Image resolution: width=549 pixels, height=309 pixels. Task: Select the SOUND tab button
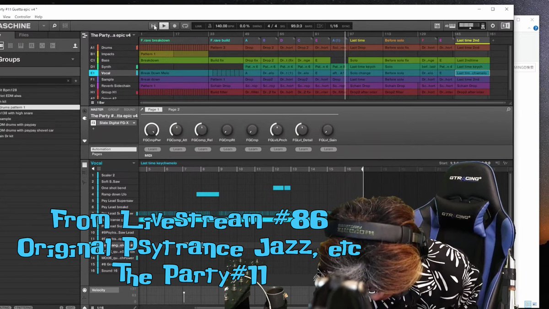[129, 109]
